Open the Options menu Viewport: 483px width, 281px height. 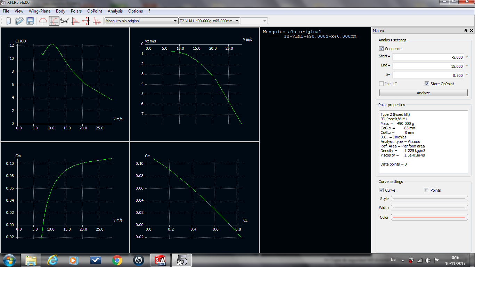[x=136, y=11]
